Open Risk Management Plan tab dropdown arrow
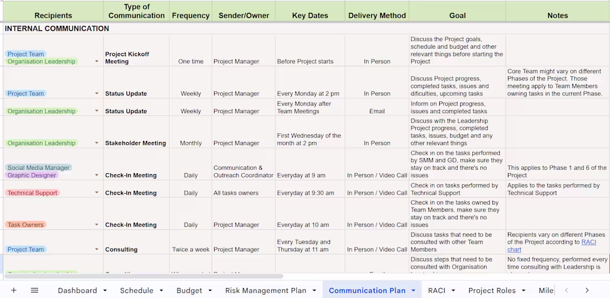 tap(314, 291)
